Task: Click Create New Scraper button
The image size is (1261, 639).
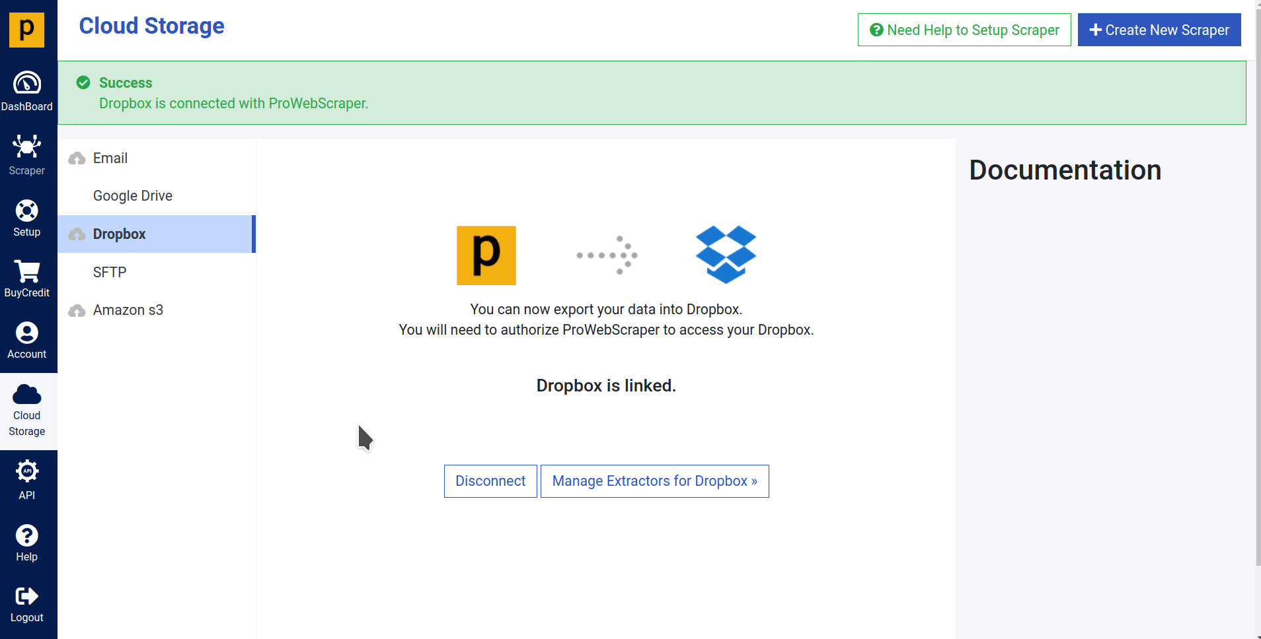Action: 1159,30
